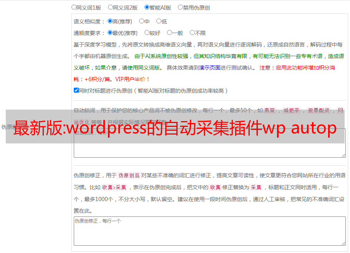Set 语义相似度 to 高(推荐)
The width and height of the screenshot is (350, 253).
coord(110,21)
